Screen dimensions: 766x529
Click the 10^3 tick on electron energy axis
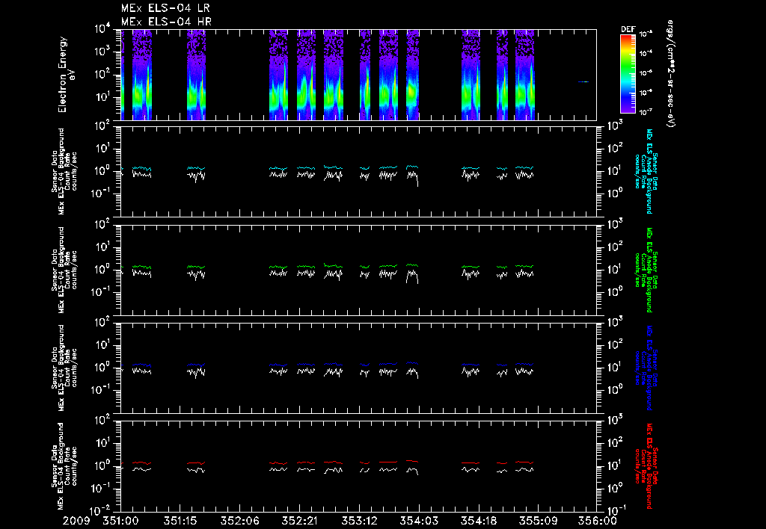[x=102, y=52]
